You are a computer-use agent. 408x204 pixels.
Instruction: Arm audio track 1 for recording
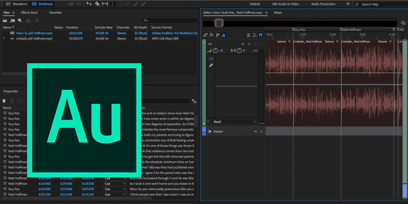coord(255,44)
